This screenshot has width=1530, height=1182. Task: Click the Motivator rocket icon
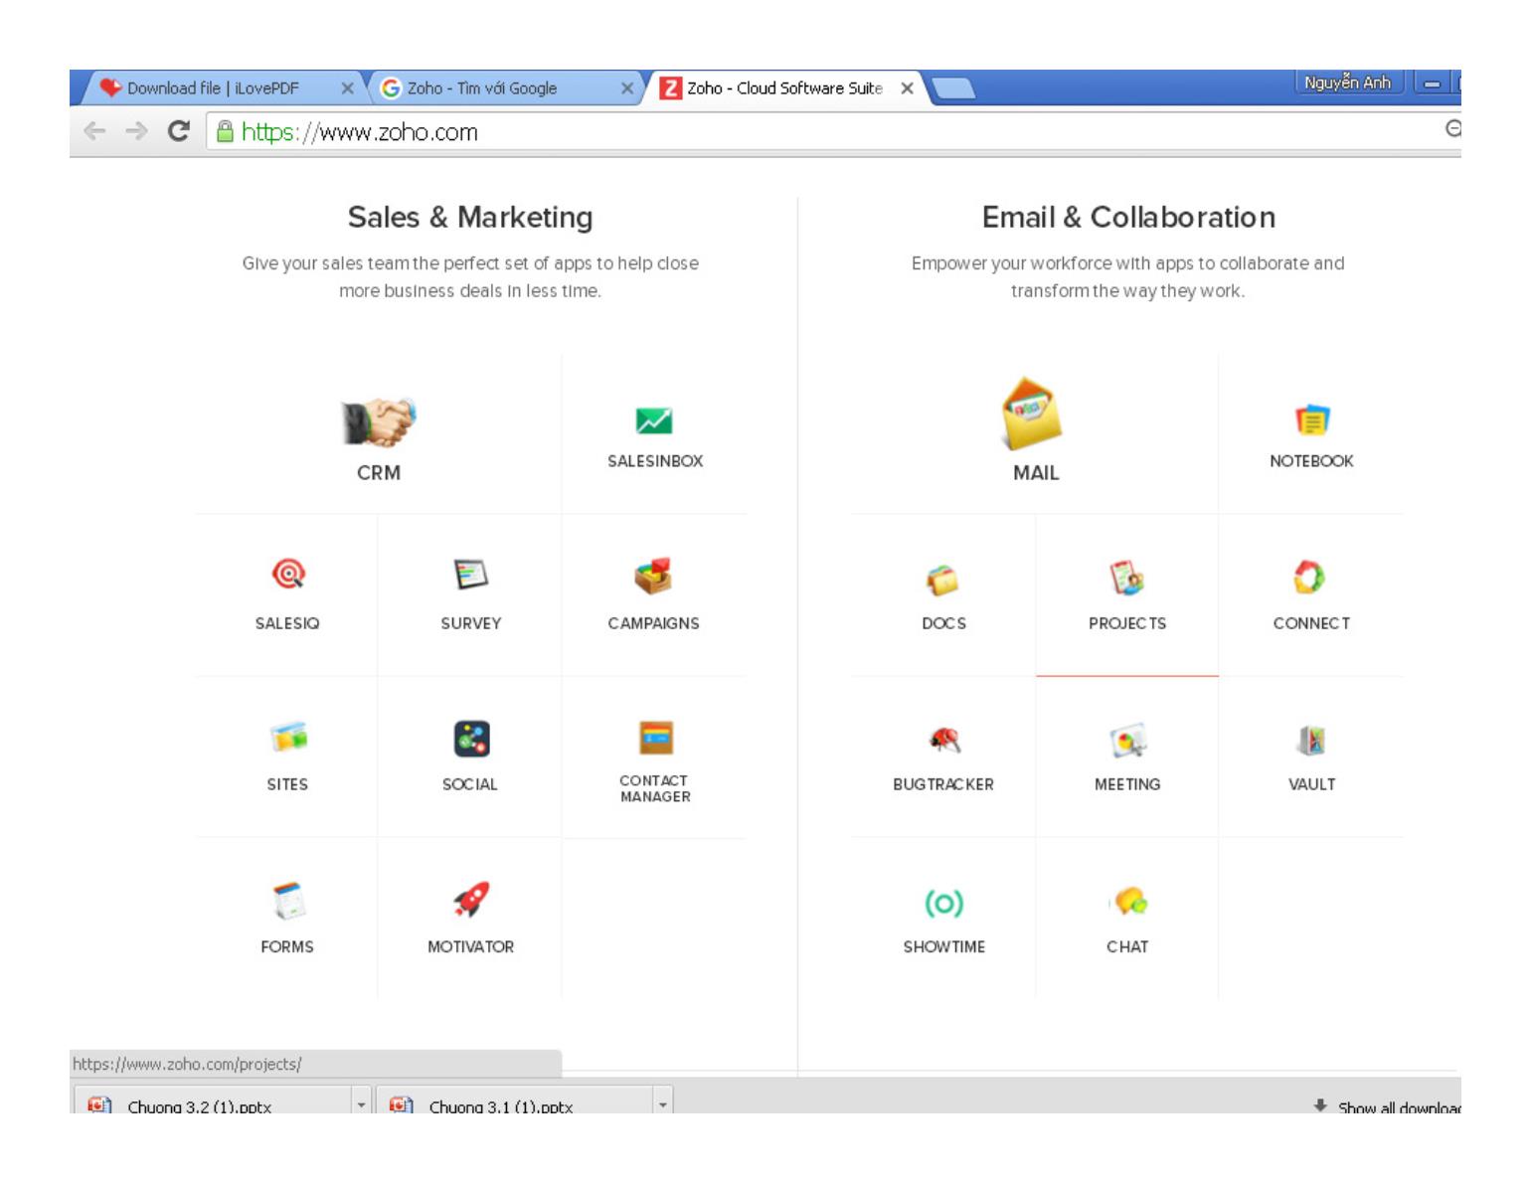pos(471,900)
